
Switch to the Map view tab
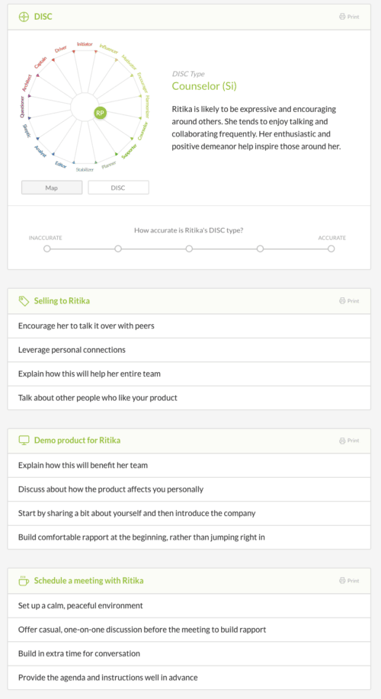click(x=52, y=188)
